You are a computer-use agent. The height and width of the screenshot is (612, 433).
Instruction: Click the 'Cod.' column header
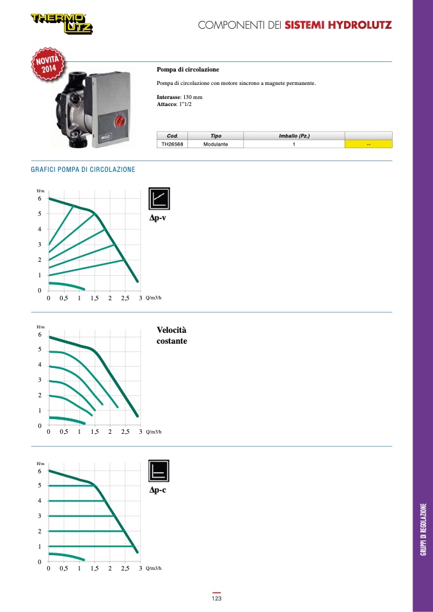(172, 136)
